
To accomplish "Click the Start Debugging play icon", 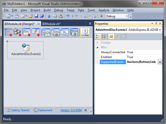I will 101,16.
